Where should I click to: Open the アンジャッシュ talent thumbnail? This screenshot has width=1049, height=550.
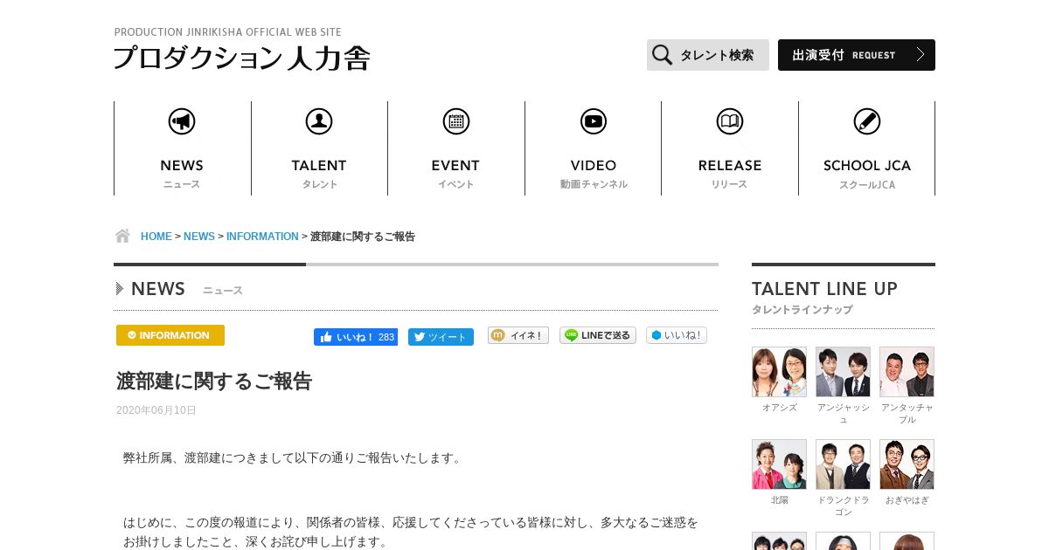pos(843,372)
